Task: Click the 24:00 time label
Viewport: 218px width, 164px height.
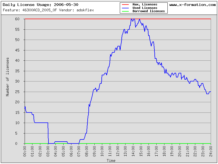Action: pyautogui.click(x=211, y=151)
